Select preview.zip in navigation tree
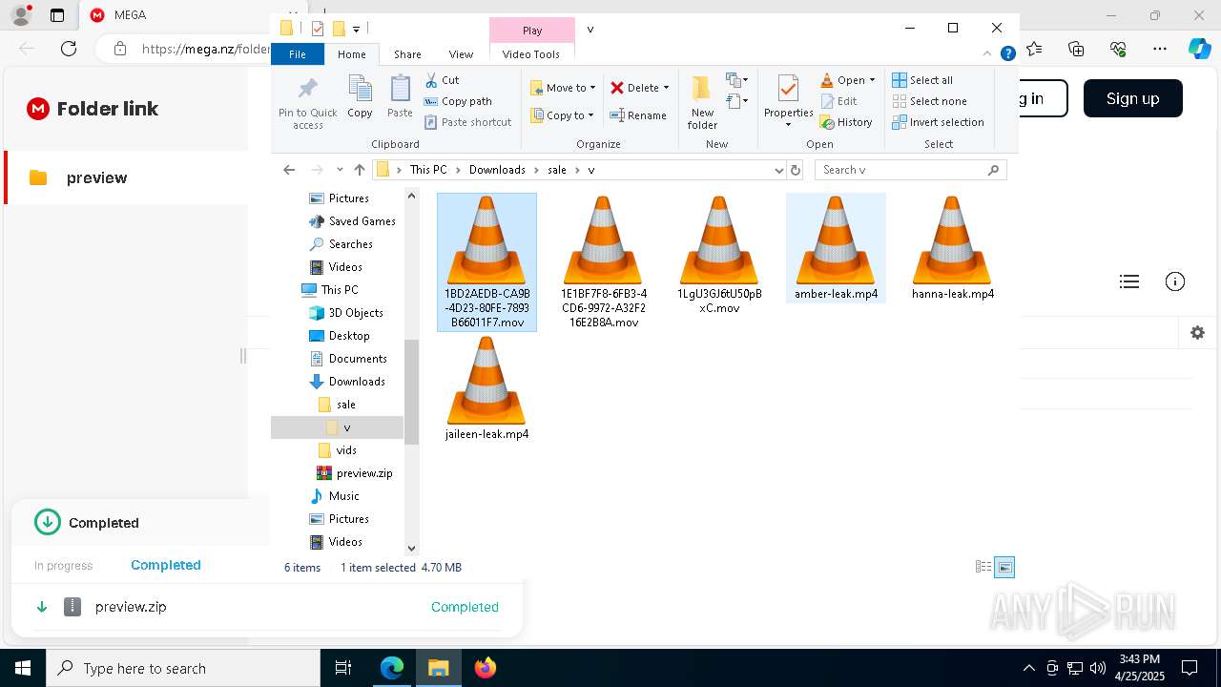The height and width of the screenshot is (687, 1221). tap(354, 473)
